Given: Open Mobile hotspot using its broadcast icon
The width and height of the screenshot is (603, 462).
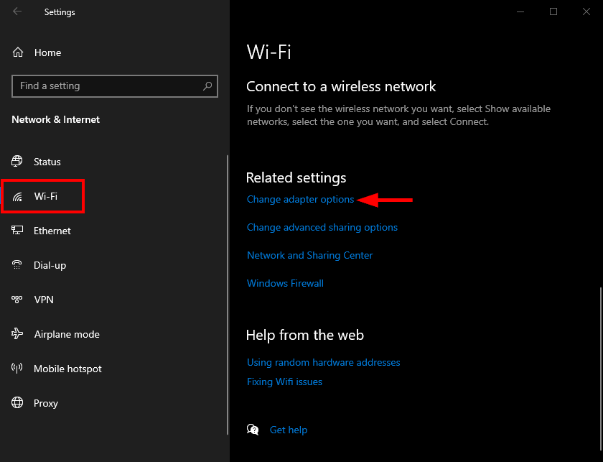Looking at the screenshot, I should [16, 369].
